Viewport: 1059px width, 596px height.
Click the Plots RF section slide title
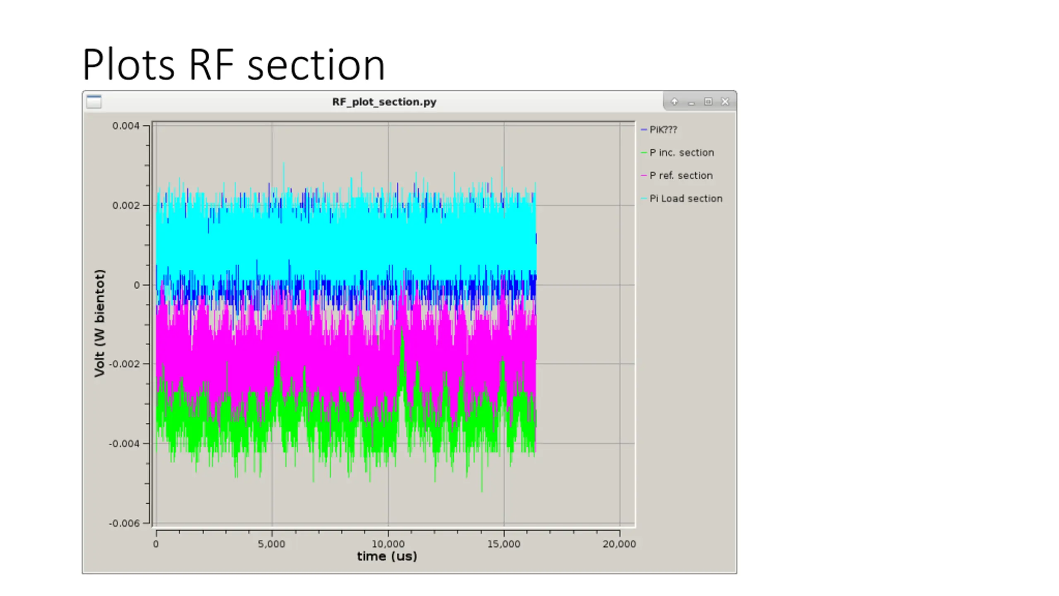click(x=234, y=65)
